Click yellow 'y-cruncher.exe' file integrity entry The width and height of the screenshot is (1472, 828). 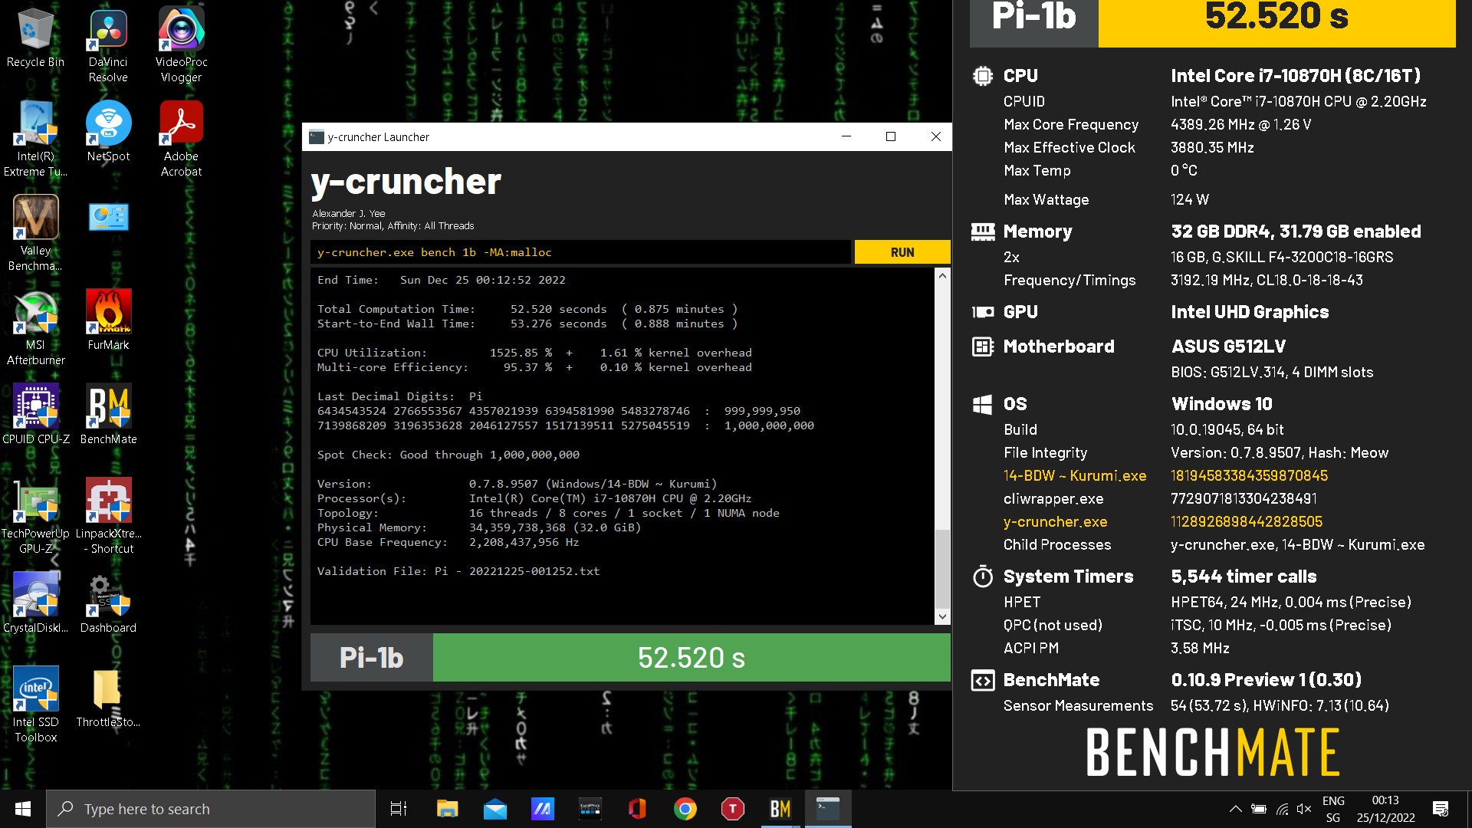click(1055, 521)
